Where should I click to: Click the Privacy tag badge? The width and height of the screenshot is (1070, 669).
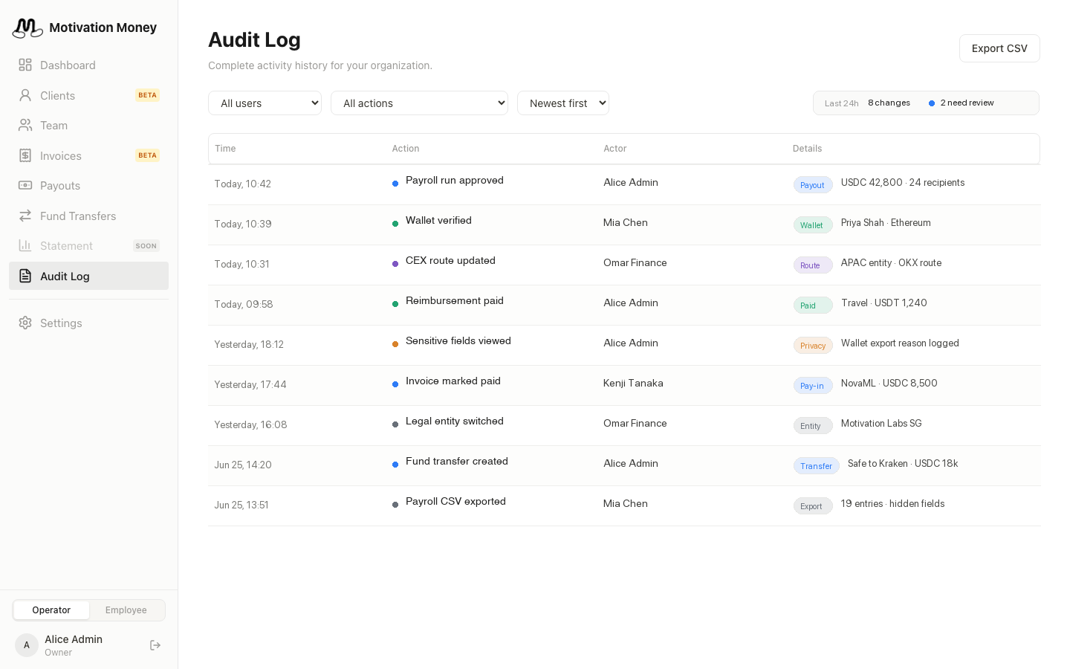813,346
